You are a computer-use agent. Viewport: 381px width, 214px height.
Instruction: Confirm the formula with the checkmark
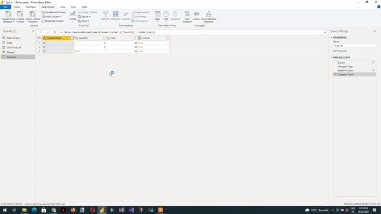48,32
